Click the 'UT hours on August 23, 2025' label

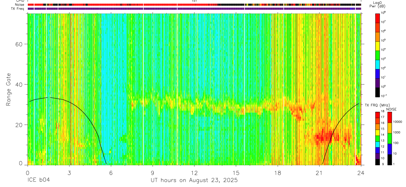194,180
